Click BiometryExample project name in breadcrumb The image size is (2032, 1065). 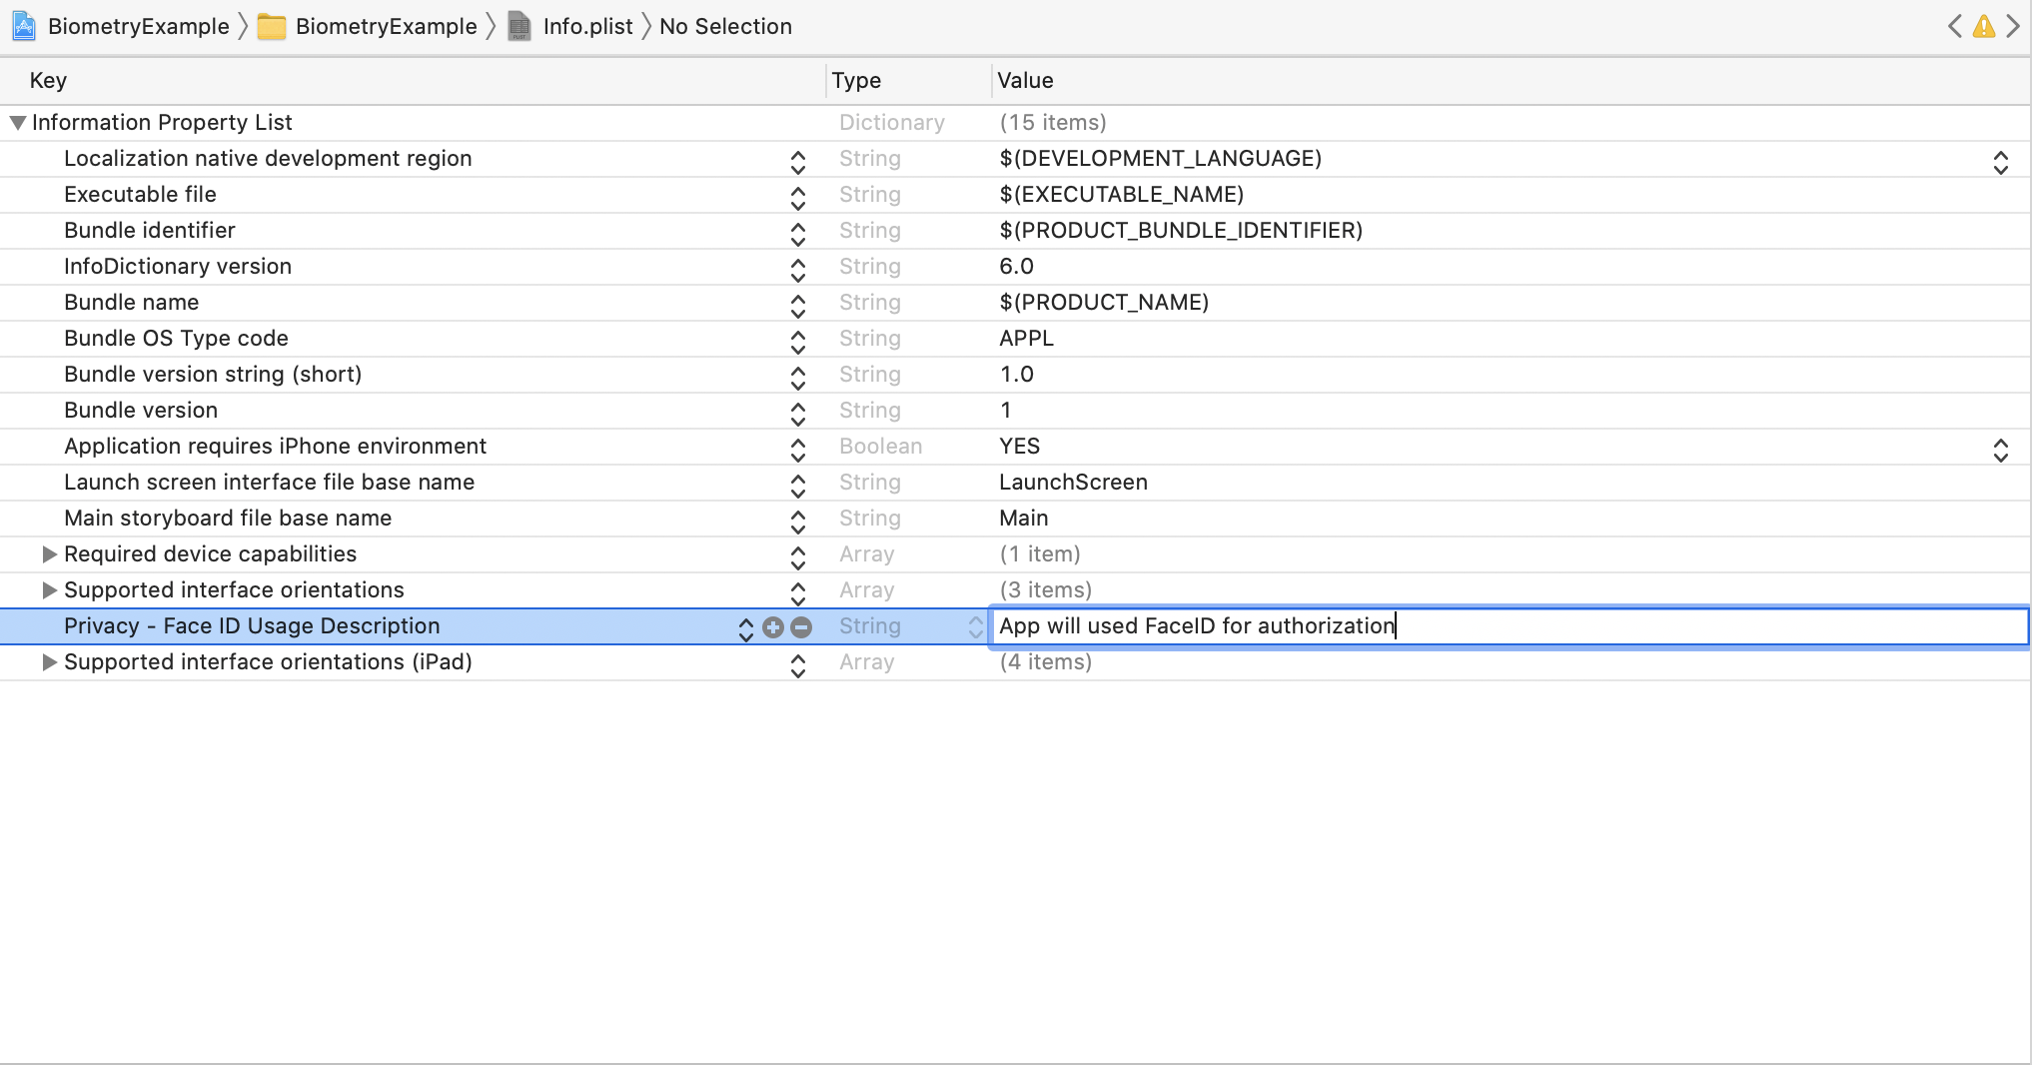tap(139, 27)
